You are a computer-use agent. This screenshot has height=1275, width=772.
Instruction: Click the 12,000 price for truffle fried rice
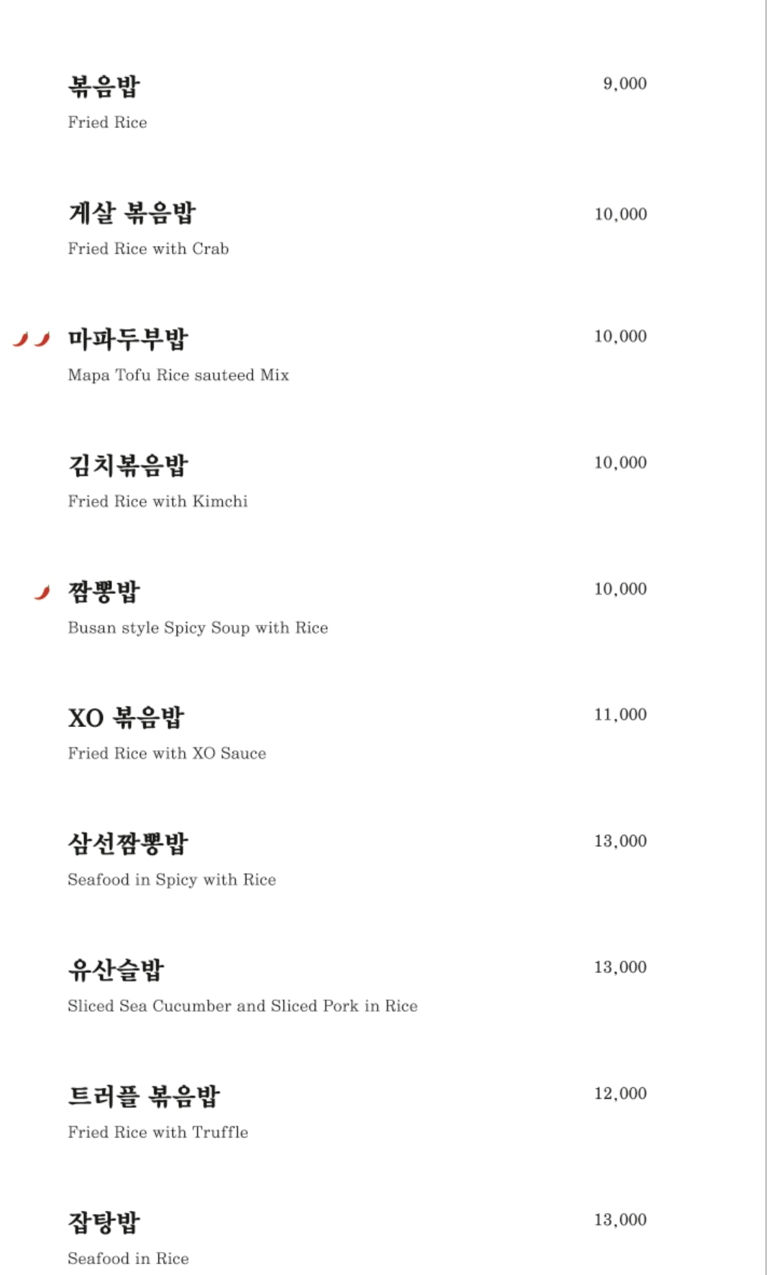620,1094
